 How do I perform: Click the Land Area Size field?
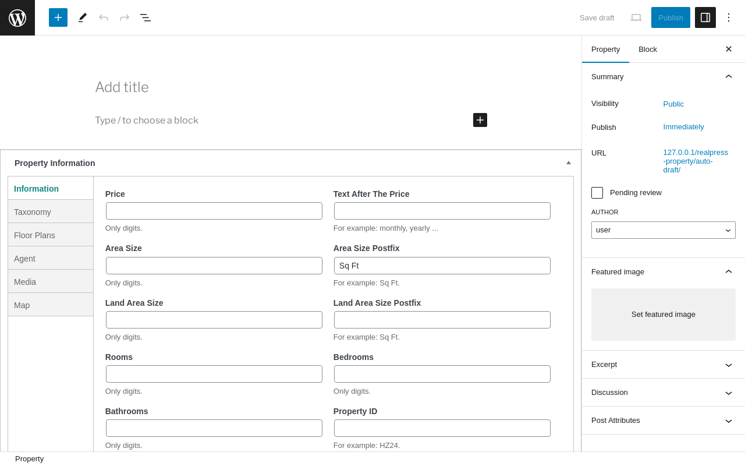[214, 320]
